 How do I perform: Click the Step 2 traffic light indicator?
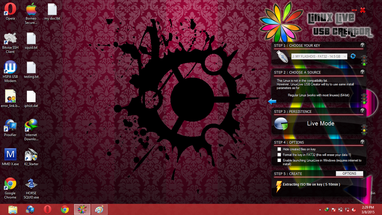coord(364,99)
